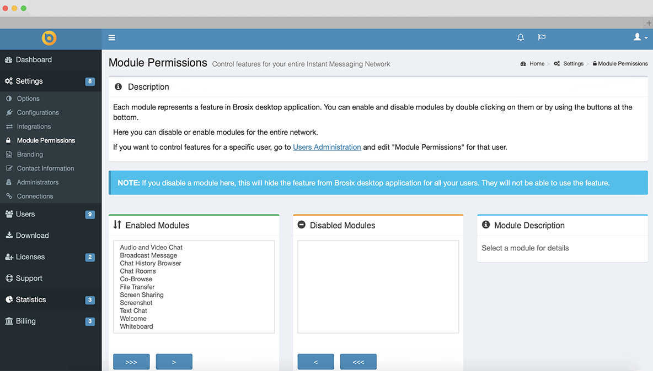The width and height of the screenshot is (653, 371).
Task: Move all modules to disabled (>>>)
Action: 131,362
